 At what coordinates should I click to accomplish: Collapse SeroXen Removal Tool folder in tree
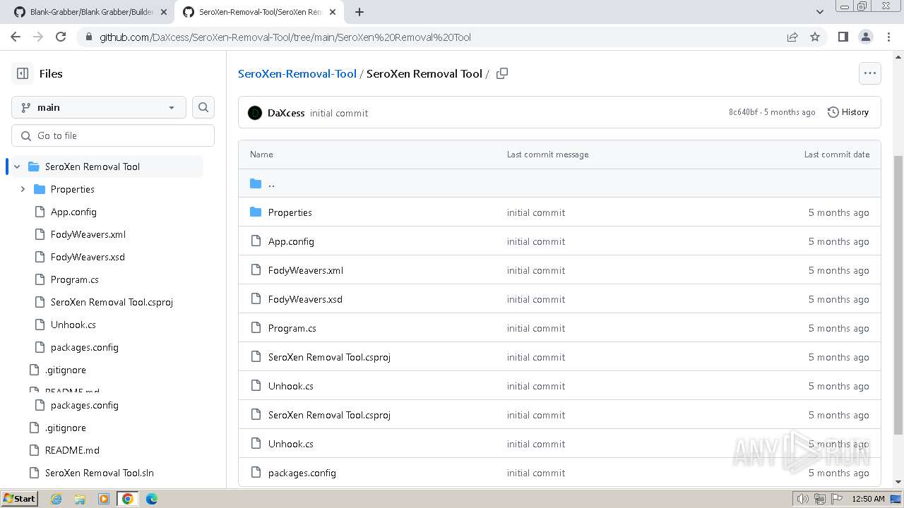click(17, 167)
